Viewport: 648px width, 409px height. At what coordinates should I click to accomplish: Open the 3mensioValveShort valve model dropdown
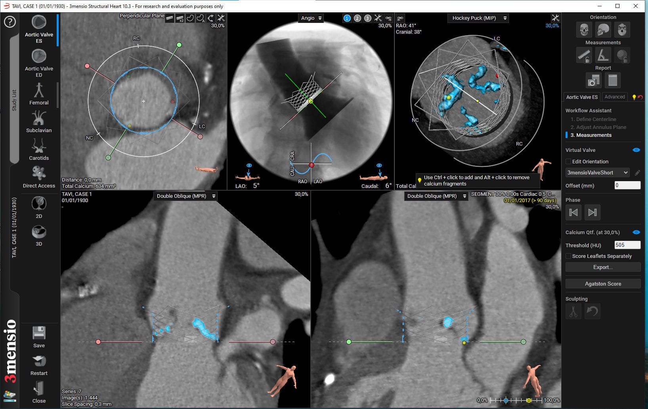click(597, 172)
